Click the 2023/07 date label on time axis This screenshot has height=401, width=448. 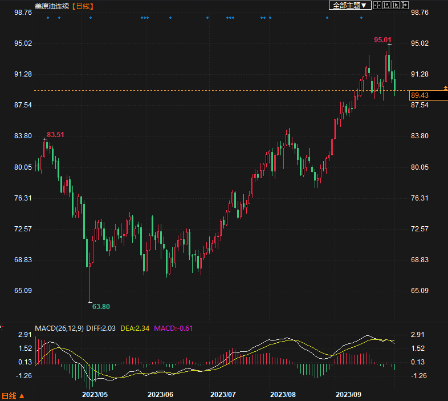[223, 395]
